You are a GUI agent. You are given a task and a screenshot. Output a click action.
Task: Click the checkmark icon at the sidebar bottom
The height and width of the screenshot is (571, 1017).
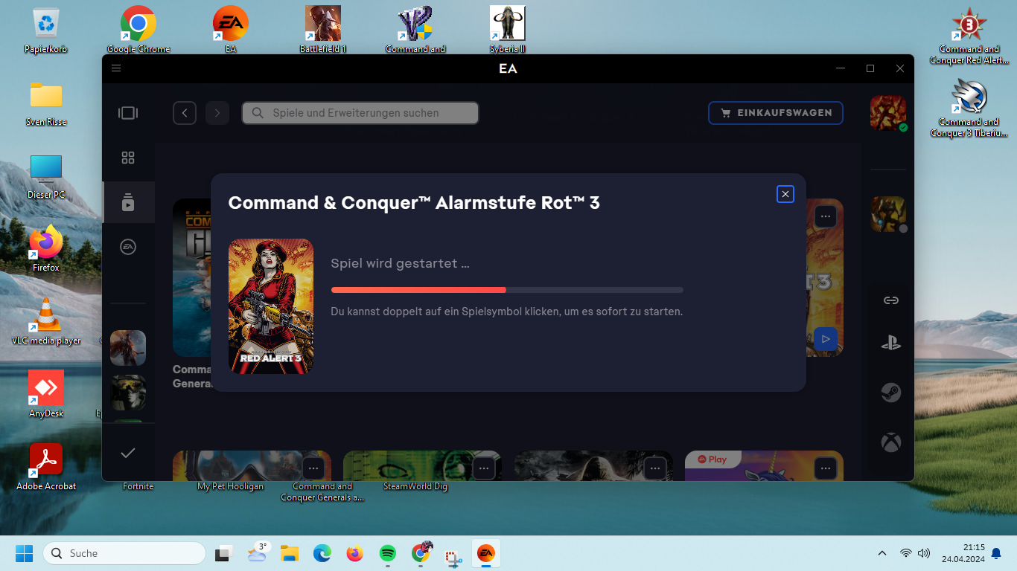[x=128, y=453]
